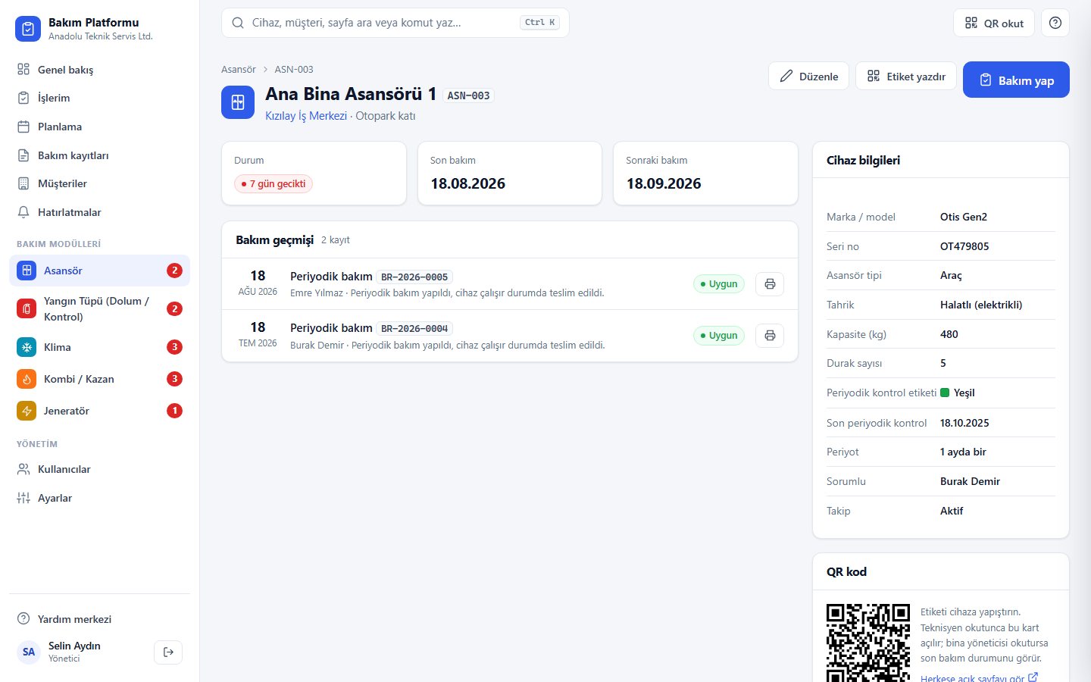The width and height of the screenshot is (1091, 682).
Task: Click the QR code image
Action: (x=868, y=643)
